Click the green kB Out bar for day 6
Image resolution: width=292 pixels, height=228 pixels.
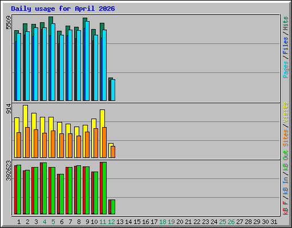[x=62, y=194]
